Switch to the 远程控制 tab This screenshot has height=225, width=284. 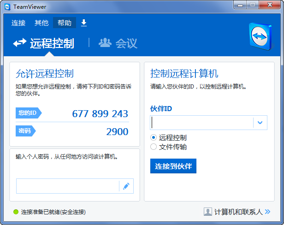click(52, 43)
